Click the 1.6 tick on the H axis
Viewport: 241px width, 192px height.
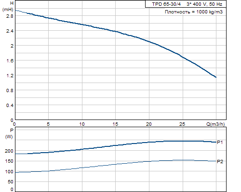10,60
